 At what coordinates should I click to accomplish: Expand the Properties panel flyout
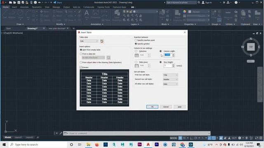[x=190, y=24]
